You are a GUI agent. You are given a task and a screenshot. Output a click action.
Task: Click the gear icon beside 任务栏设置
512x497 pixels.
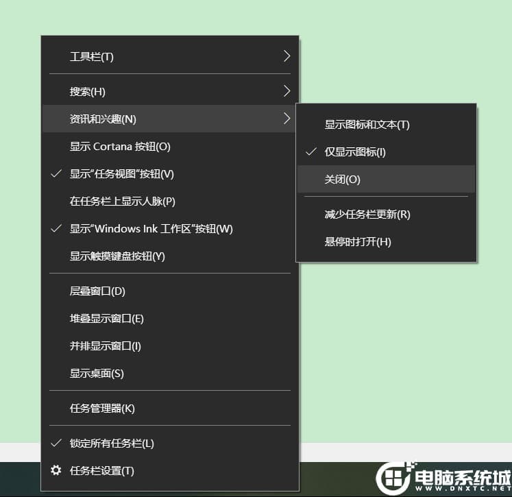click(56, 470)
